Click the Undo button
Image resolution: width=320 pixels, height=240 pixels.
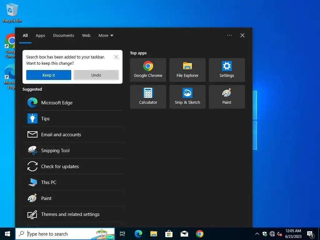(96, 75)
